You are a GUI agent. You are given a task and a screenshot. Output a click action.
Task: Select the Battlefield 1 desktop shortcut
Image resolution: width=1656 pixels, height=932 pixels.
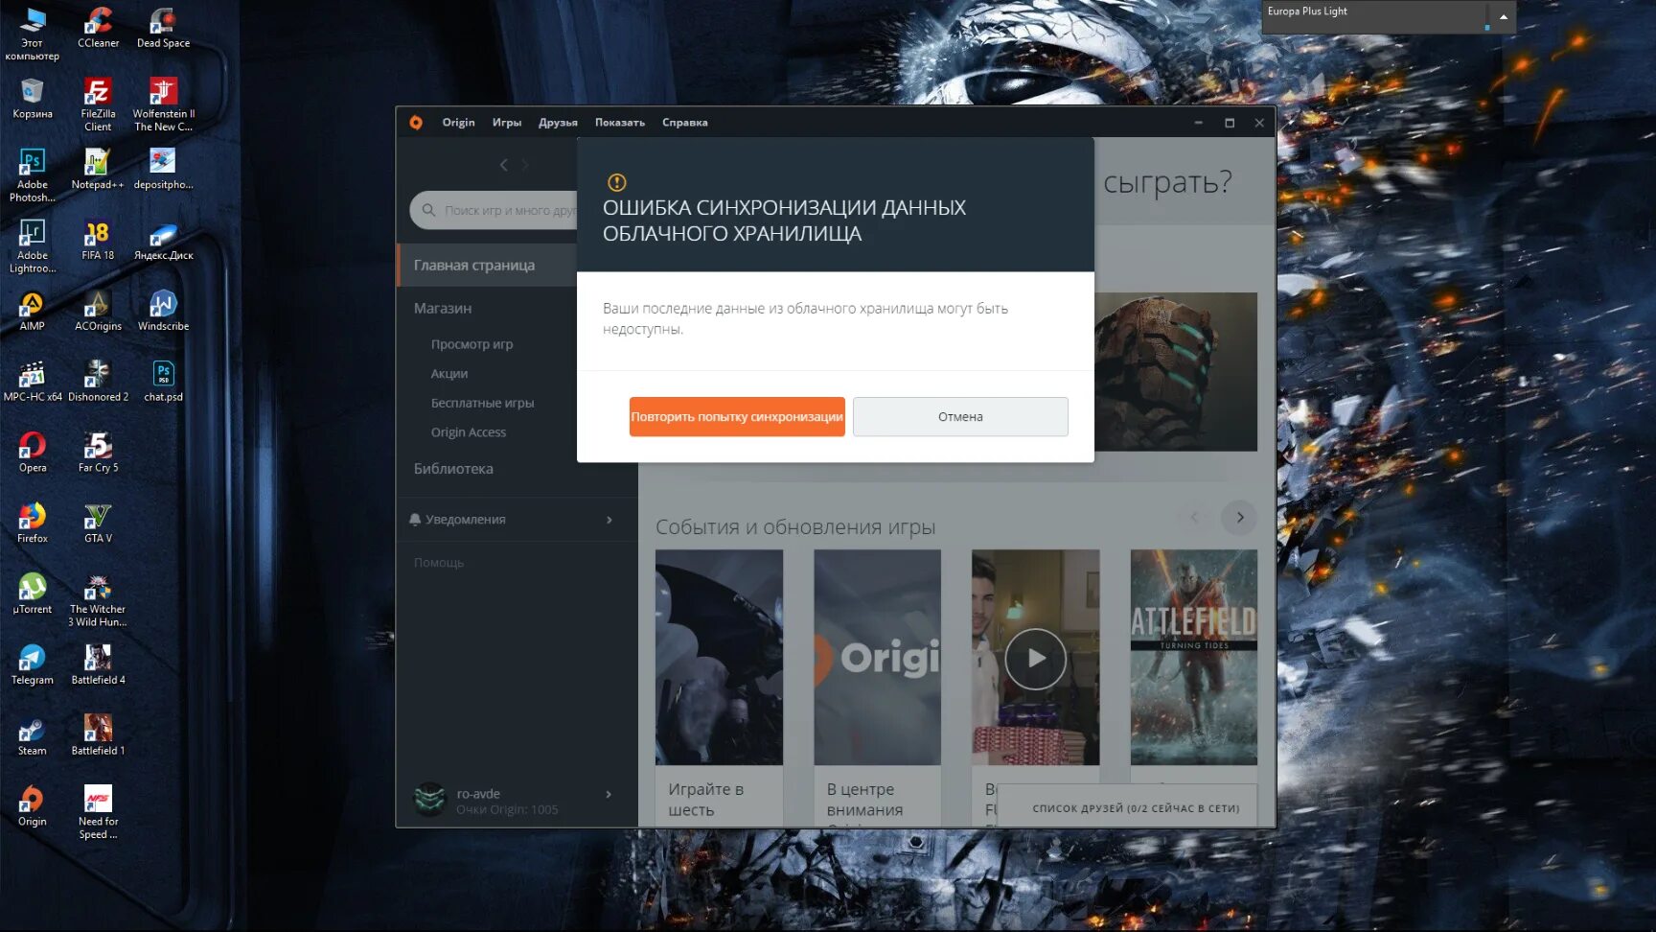(98, 736)
